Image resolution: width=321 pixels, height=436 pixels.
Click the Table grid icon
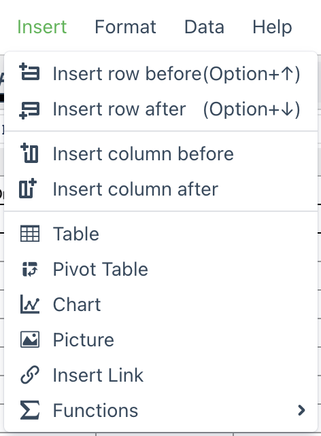30,234
